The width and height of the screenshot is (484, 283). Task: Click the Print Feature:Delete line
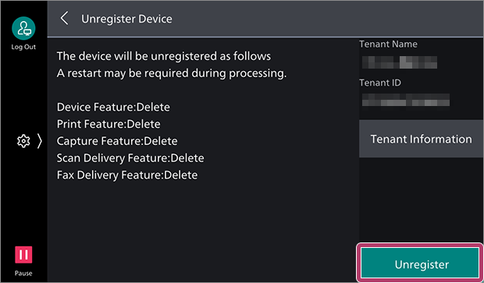pos(109,124)
